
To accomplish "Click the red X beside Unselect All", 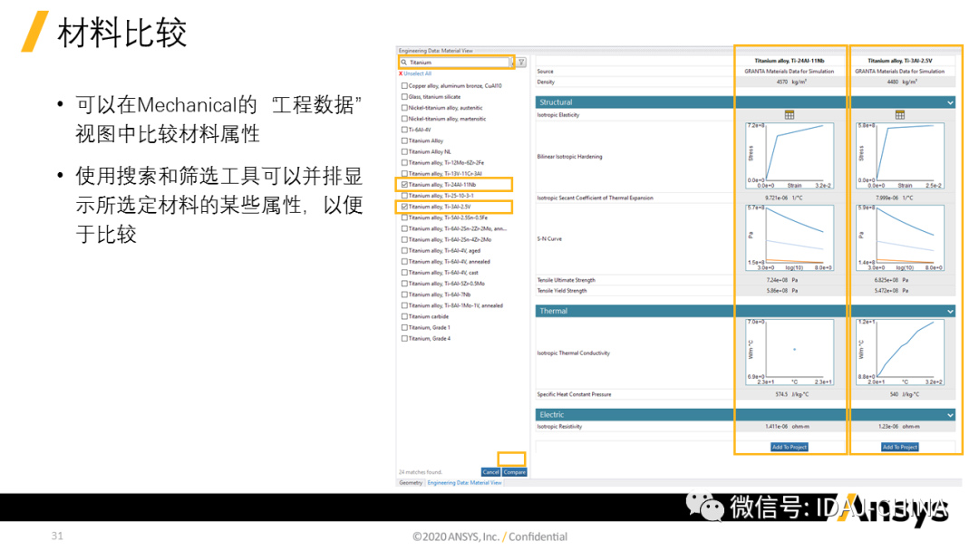I will click(x=401, y=73).
